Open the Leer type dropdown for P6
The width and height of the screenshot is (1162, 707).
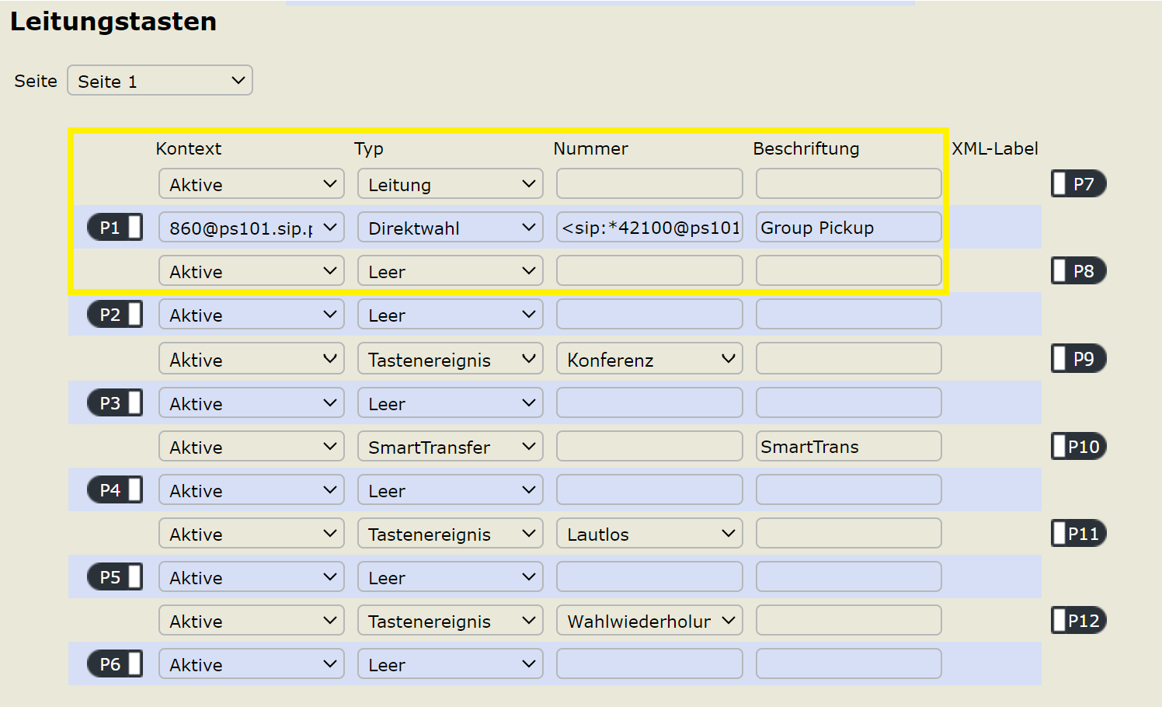point(451,664)
